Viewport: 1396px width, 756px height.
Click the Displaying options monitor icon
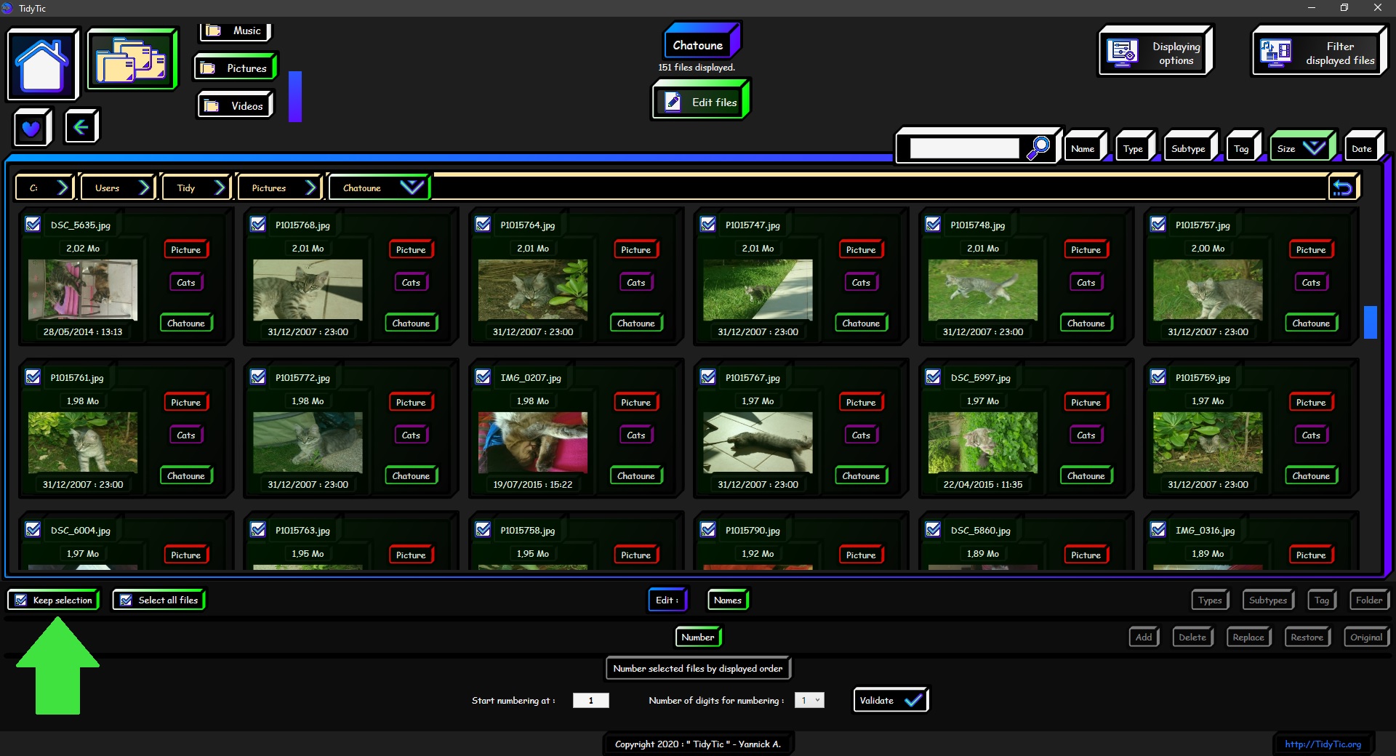(1123, 52)
